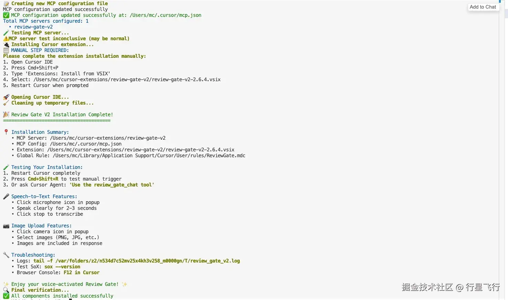This screenshot has width=508, height=300.
Task: Click 'Enjoy your voice-activated Review Gate!' line
Action: click(x=65, y=284)
